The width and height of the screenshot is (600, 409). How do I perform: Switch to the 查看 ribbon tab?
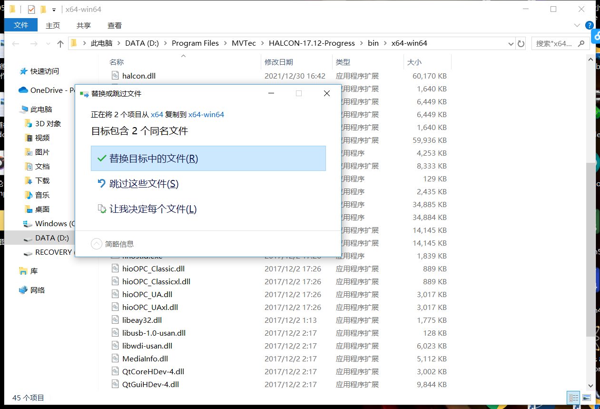click(x=115, y=25)
